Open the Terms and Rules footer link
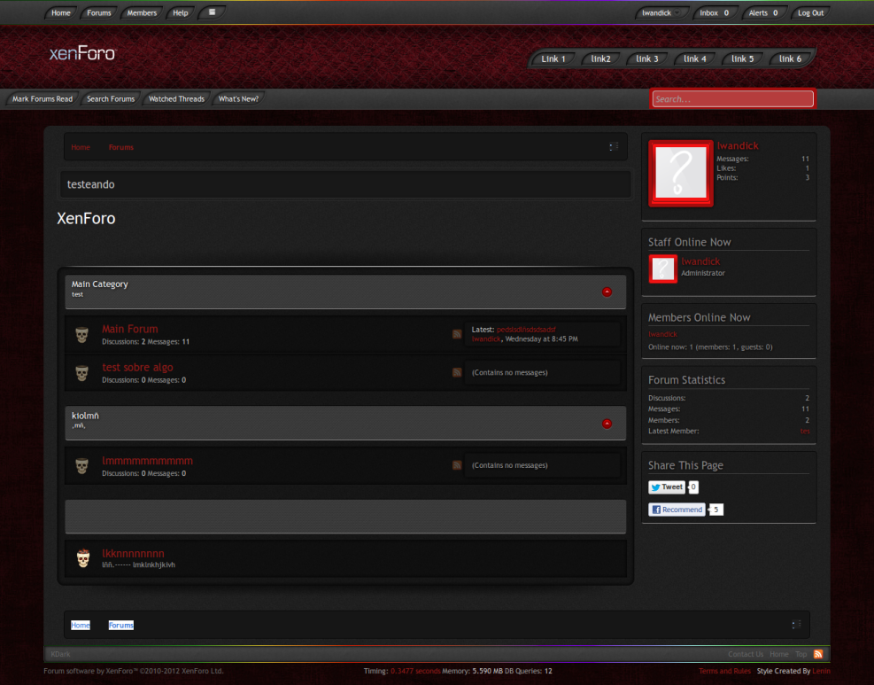This screenshot has height=685, width=874. (x=724, y=672)
